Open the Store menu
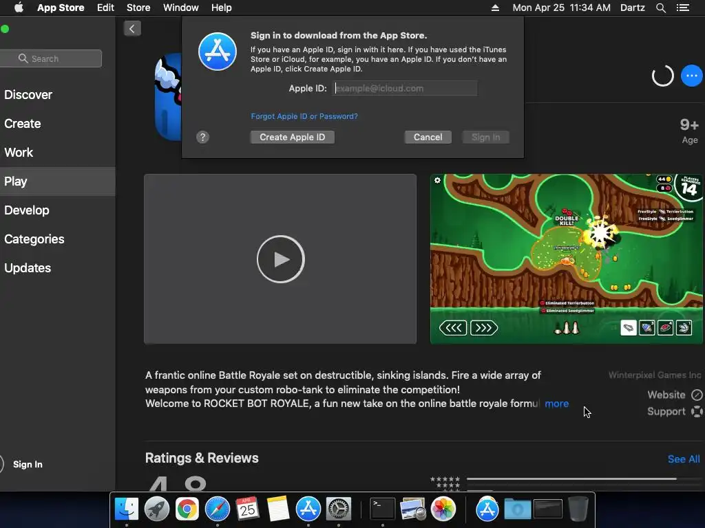Image resolution: width=705 pixels, height=528 pixels. pyautogui.click(x=138, y=8)
